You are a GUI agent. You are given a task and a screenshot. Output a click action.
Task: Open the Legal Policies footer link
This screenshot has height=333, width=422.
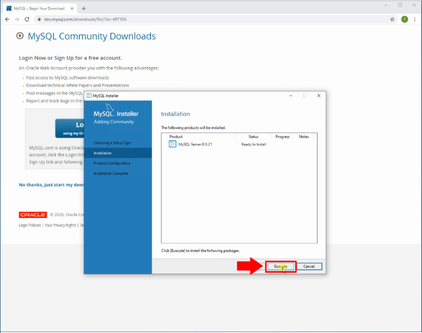click(30, 225)
